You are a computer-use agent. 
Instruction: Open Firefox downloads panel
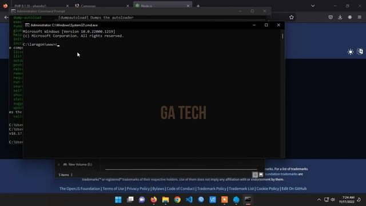[340, 17]
